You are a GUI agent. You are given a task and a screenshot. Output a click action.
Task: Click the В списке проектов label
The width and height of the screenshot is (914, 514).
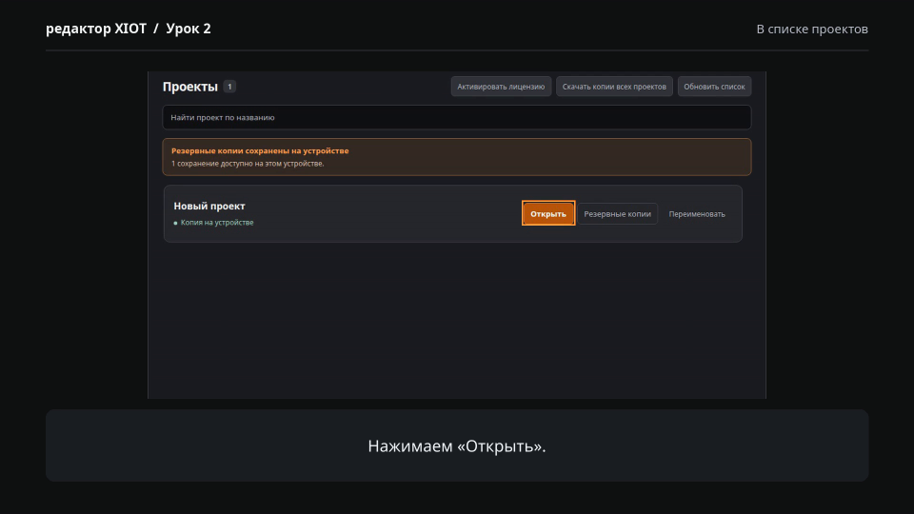[x=812, y=29]
